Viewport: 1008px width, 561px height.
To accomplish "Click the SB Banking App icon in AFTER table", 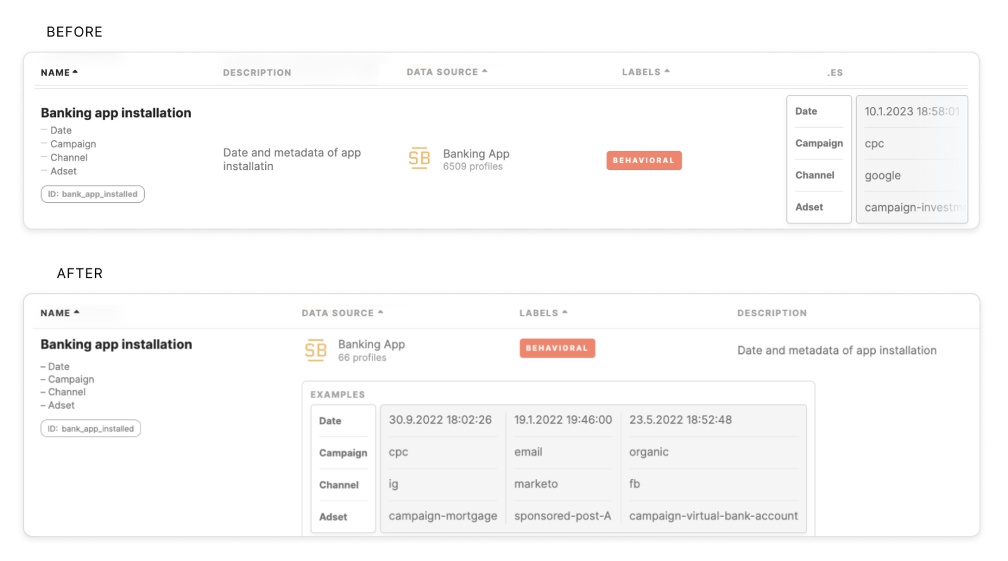I will coord(316,350).
